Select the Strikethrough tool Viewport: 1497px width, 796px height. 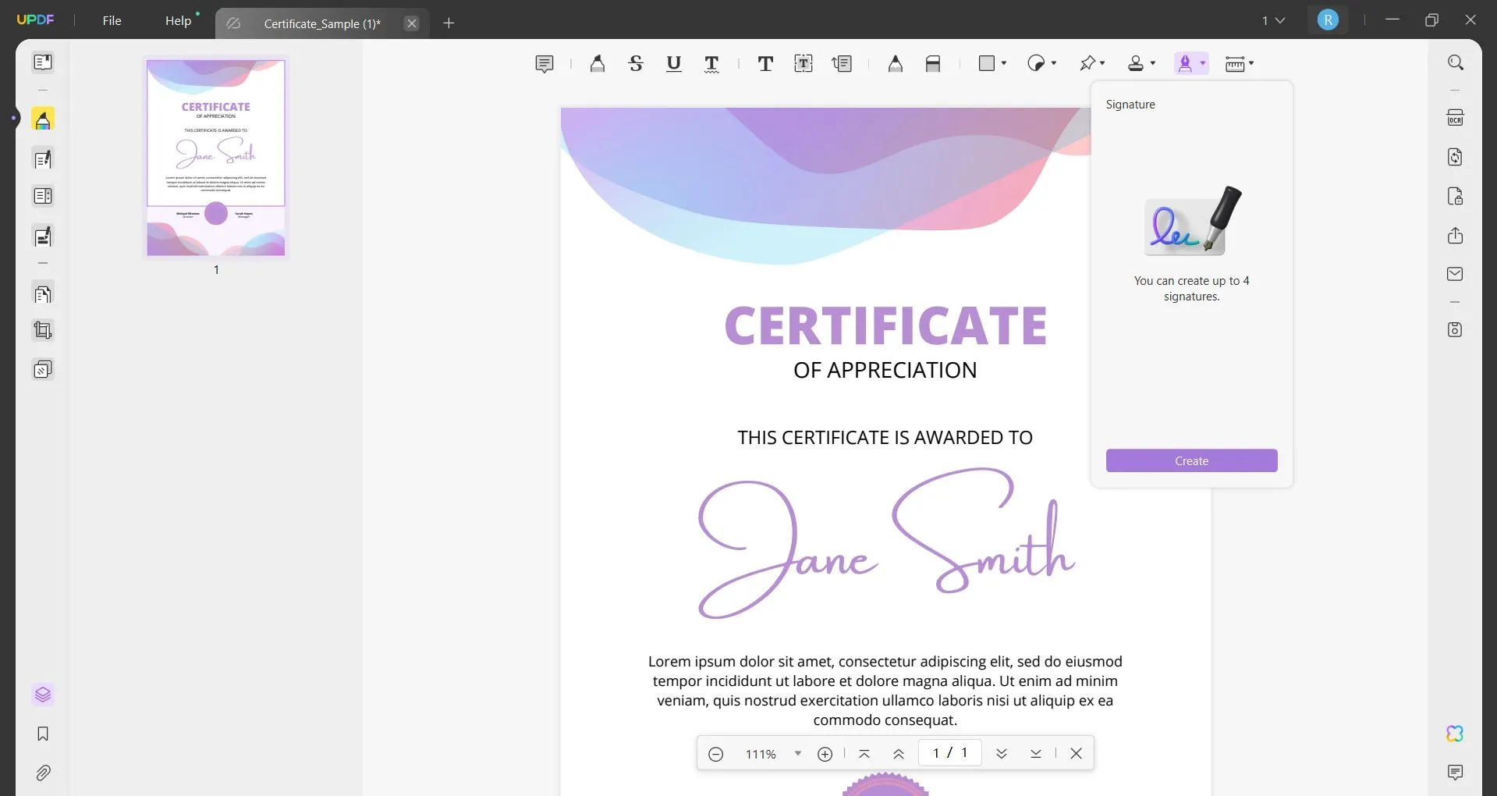click(x=636, y=63)
